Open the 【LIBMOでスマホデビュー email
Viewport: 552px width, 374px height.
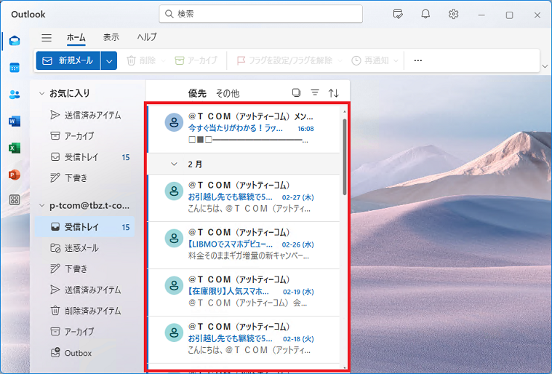(244, 245)
